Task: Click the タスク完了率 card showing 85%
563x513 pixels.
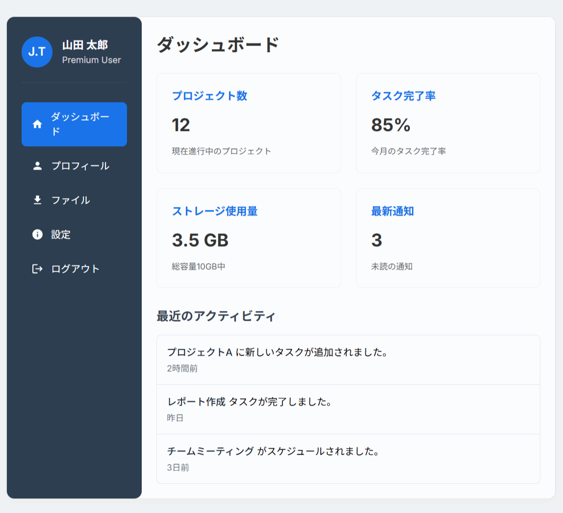Action: [x=448, y=123]
